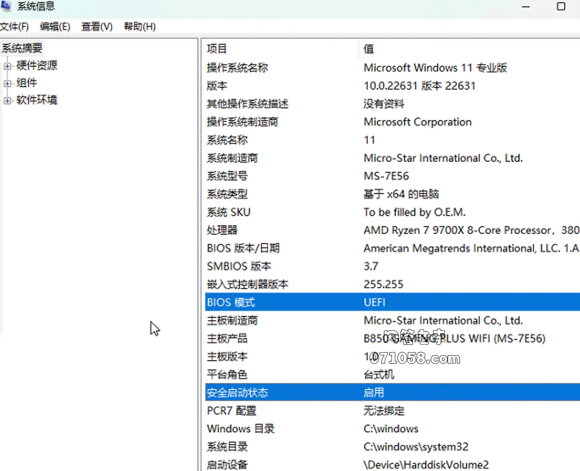
Task: Select the 硬件资源 tree label
Action: pos(37,66)
